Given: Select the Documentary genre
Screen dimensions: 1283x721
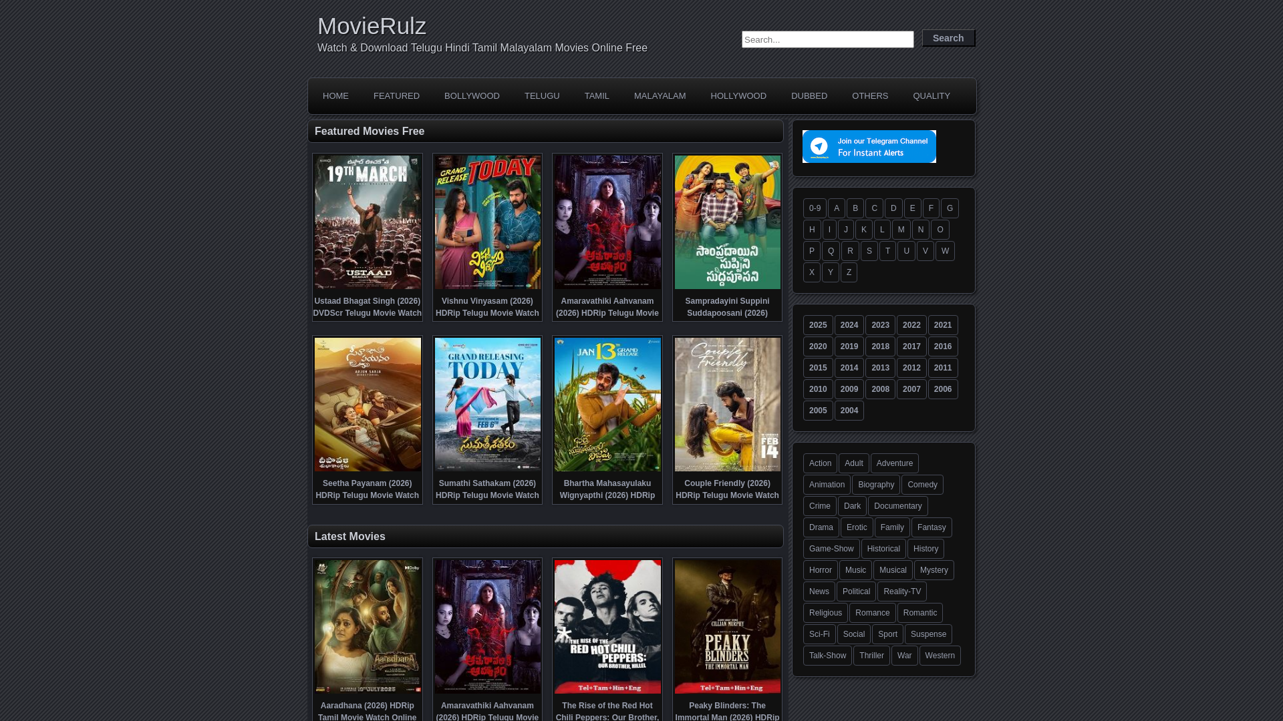Looking at the screenshot, I should [x=897, y=506].
